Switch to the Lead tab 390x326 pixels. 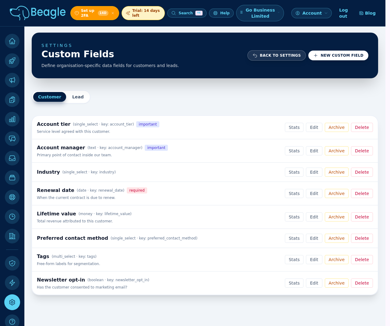point(78,97)
